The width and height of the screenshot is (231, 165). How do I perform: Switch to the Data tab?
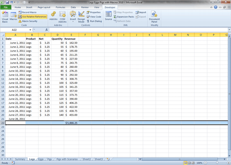tap(73, 7)
